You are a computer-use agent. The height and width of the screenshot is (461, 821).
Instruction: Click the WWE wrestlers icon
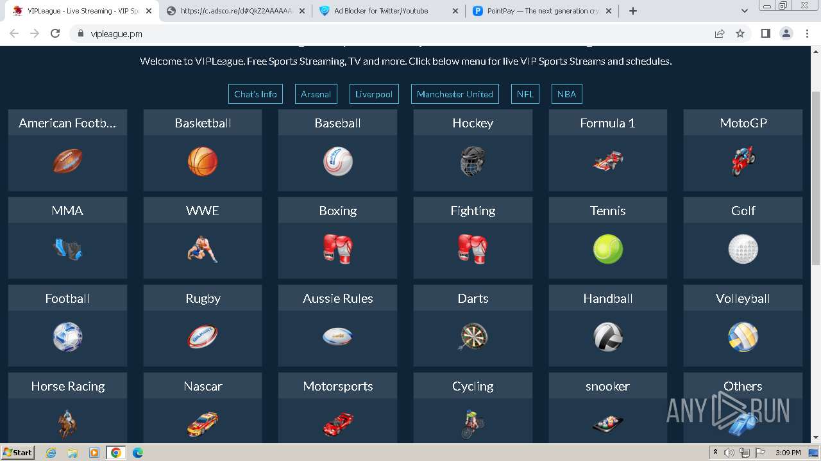pyautogui.click(x=203, y=249)
